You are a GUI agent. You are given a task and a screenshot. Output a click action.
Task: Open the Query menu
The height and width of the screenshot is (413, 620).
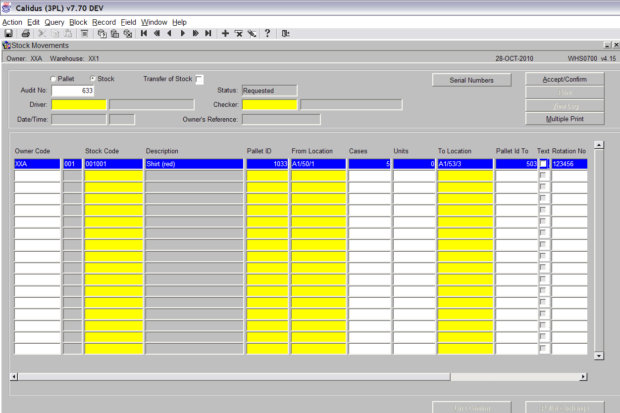54,22
